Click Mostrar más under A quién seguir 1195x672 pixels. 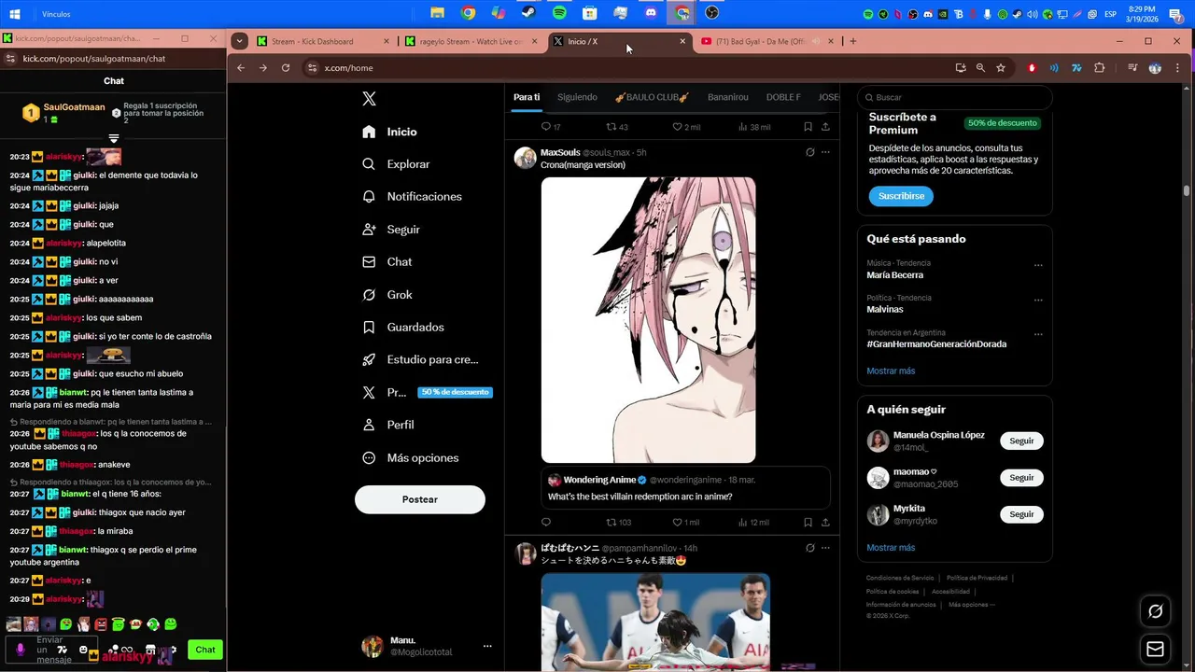(891, 548)
